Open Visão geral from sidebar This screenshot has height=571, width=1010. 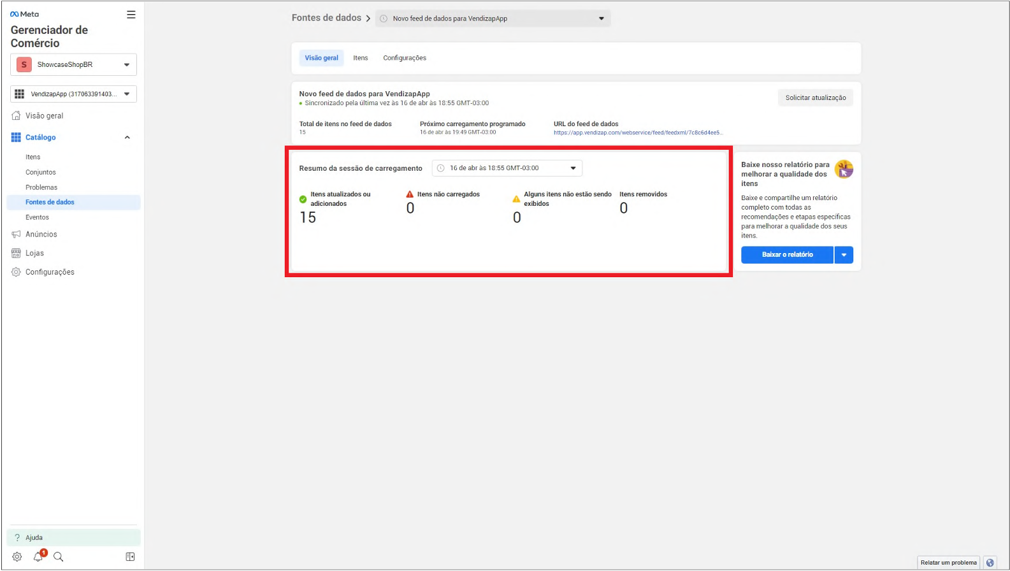[44, 116]
